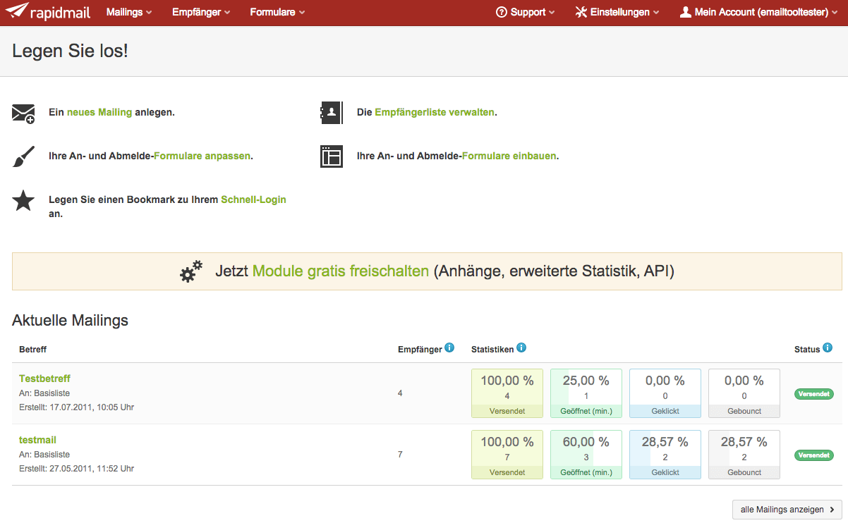Viewport: 848px width, 523px height.
Task: Click the star bookmark icon
Action: 23,200
